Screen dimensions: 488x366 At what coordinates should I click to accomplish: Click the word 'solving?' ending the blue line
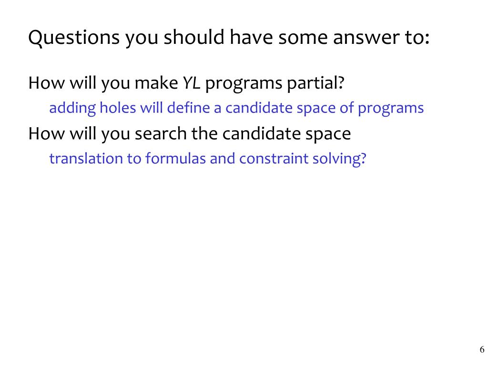tap(339, 159)
